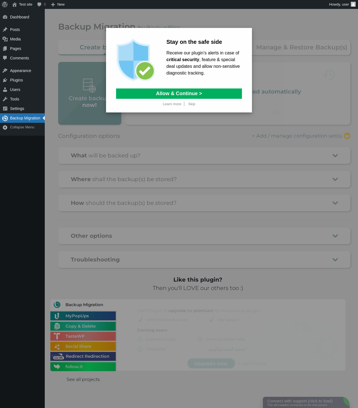Screen dimensions: 358x408
Task: Select the Posts pushpin icon
Action: [5, 30]
